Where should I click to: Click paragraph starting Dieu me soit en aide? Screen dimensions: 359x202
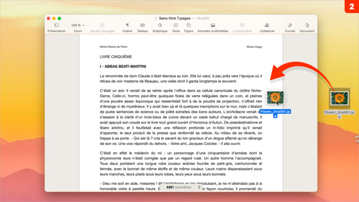tap(181, 186)
